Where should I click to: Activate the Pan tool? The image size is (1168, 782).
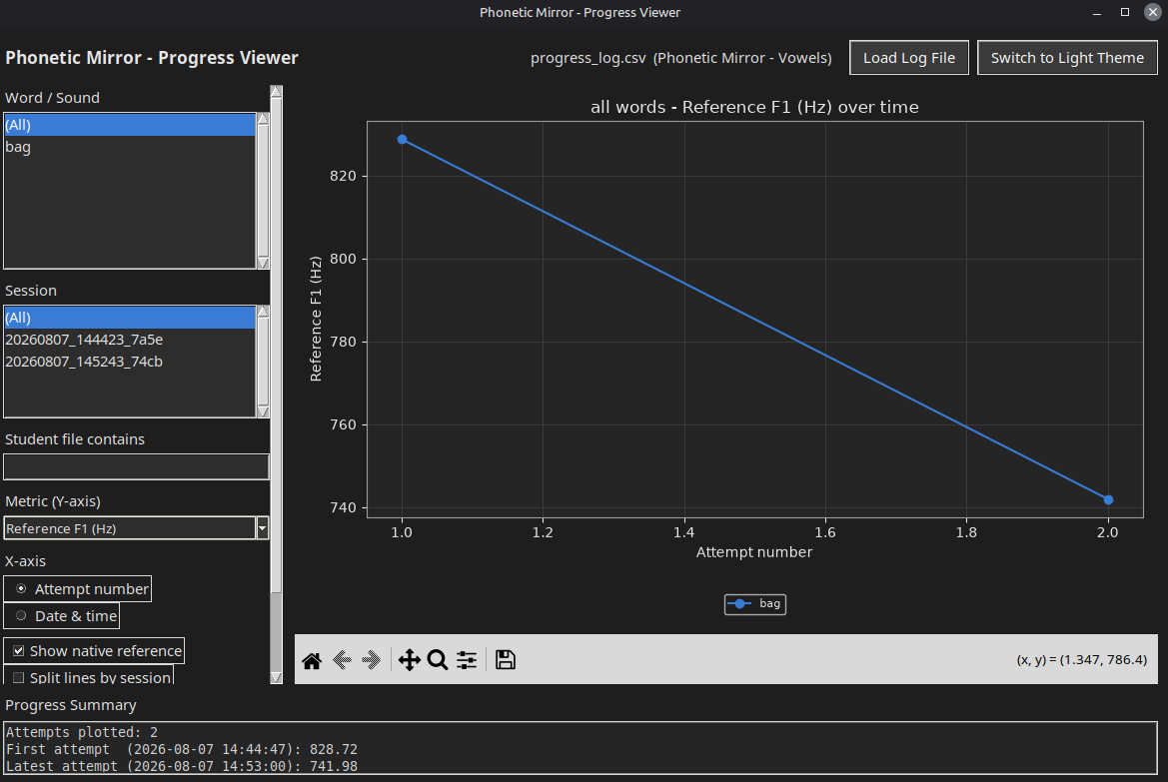pos(409,660)
